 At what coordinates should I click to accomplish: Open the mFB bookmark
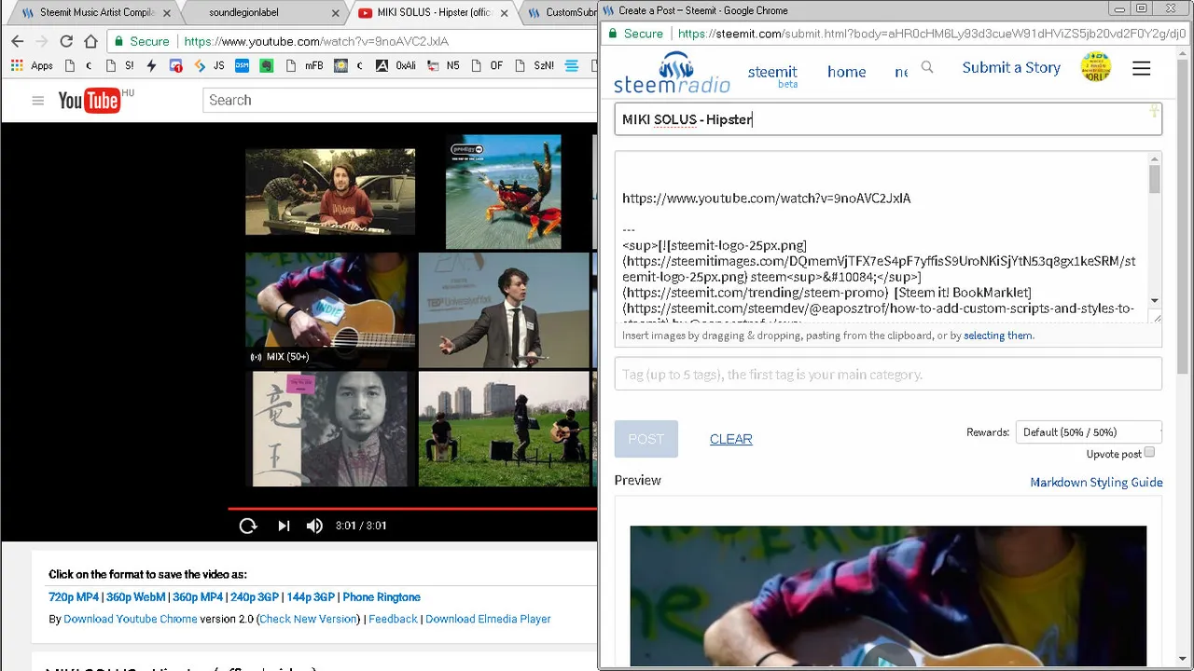pyautogui.click(x=305, y=66)
